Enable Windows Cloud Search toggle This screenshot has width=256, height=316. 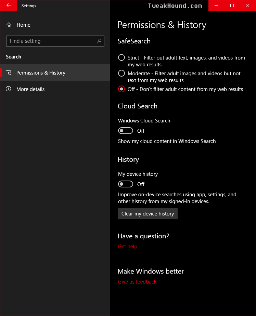(126, 131)
